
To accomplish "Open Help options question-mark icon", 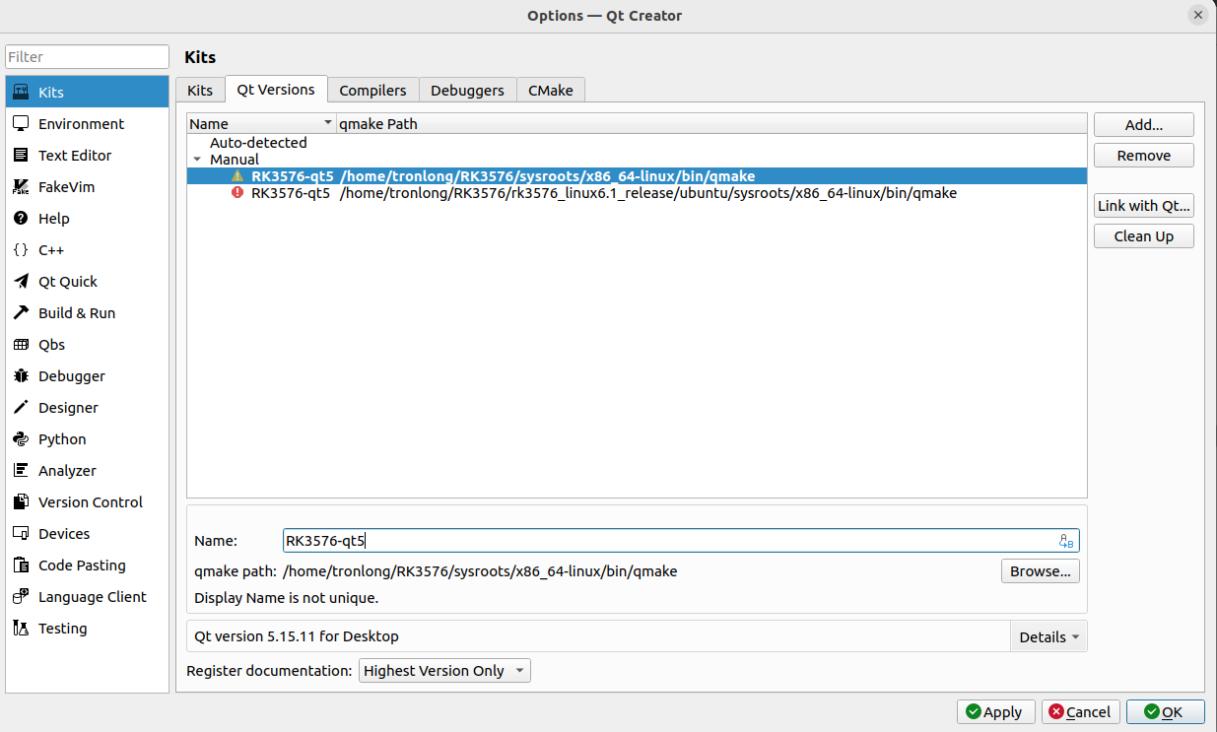I will [x=20, y=219].
